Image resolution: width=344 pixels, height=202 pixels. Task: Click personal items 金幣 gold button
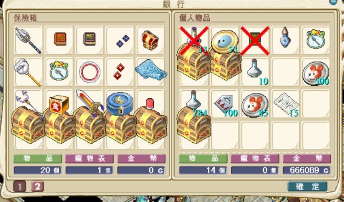[x=307, y=159]
